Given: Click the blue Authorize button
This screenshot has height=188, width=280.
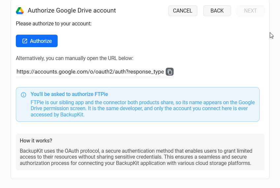Looking at the screenshot, I should [x=37, y=41].
